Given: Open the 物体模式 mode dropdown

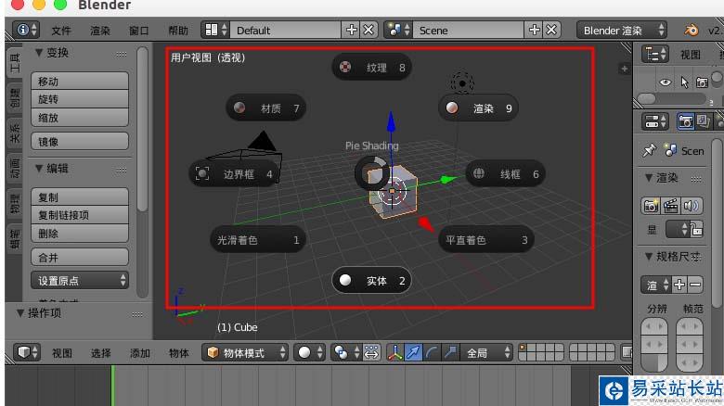Looking at the screenshot, I should [x=245, y=352].
